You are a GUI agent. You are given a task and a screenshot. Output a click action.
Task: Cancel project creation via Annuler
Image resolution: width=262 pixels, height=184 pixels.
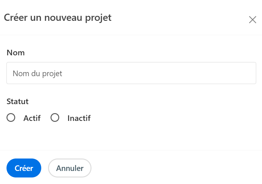(70, 168)
